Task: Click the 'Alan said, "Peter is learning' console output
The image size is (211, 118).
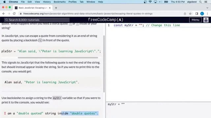Action: click(x=42, y=82)
